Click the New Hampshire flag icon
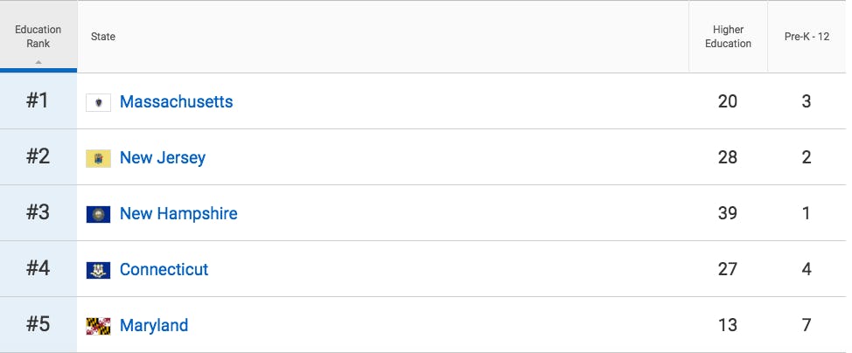Image resolution: width=852 pixels, height=353 pixels. click(98, 214)
